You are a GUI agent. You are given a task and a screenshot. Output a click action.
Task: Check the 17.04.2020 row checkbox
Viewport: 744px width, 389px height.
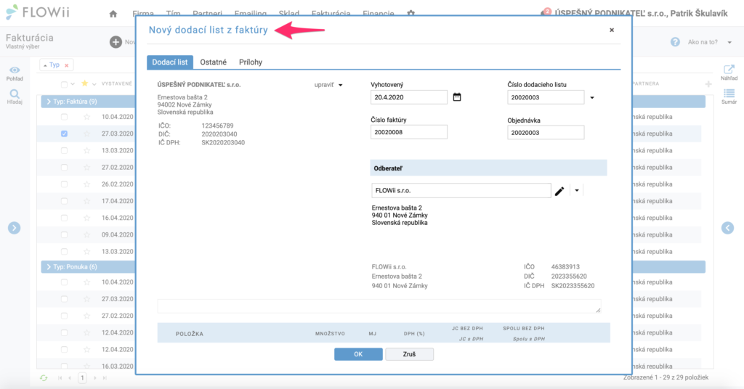coord(64,201)
